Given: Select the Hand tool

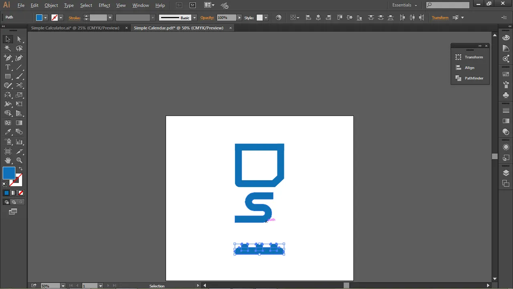Looking at the screenshot, I should coord(8,160).
